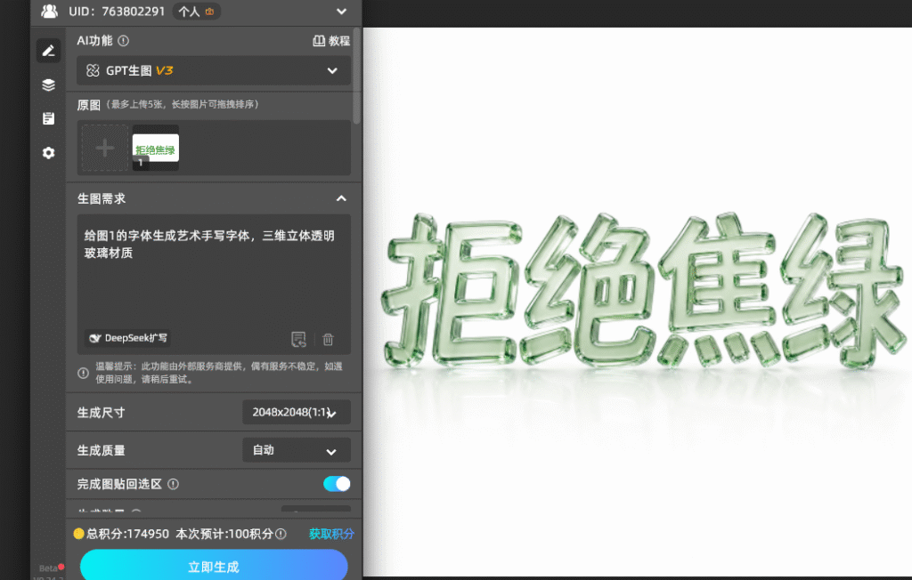Open the 生成质量 自动 dropdown
Viewport: 912px width, 580px height.
[296, 450]
